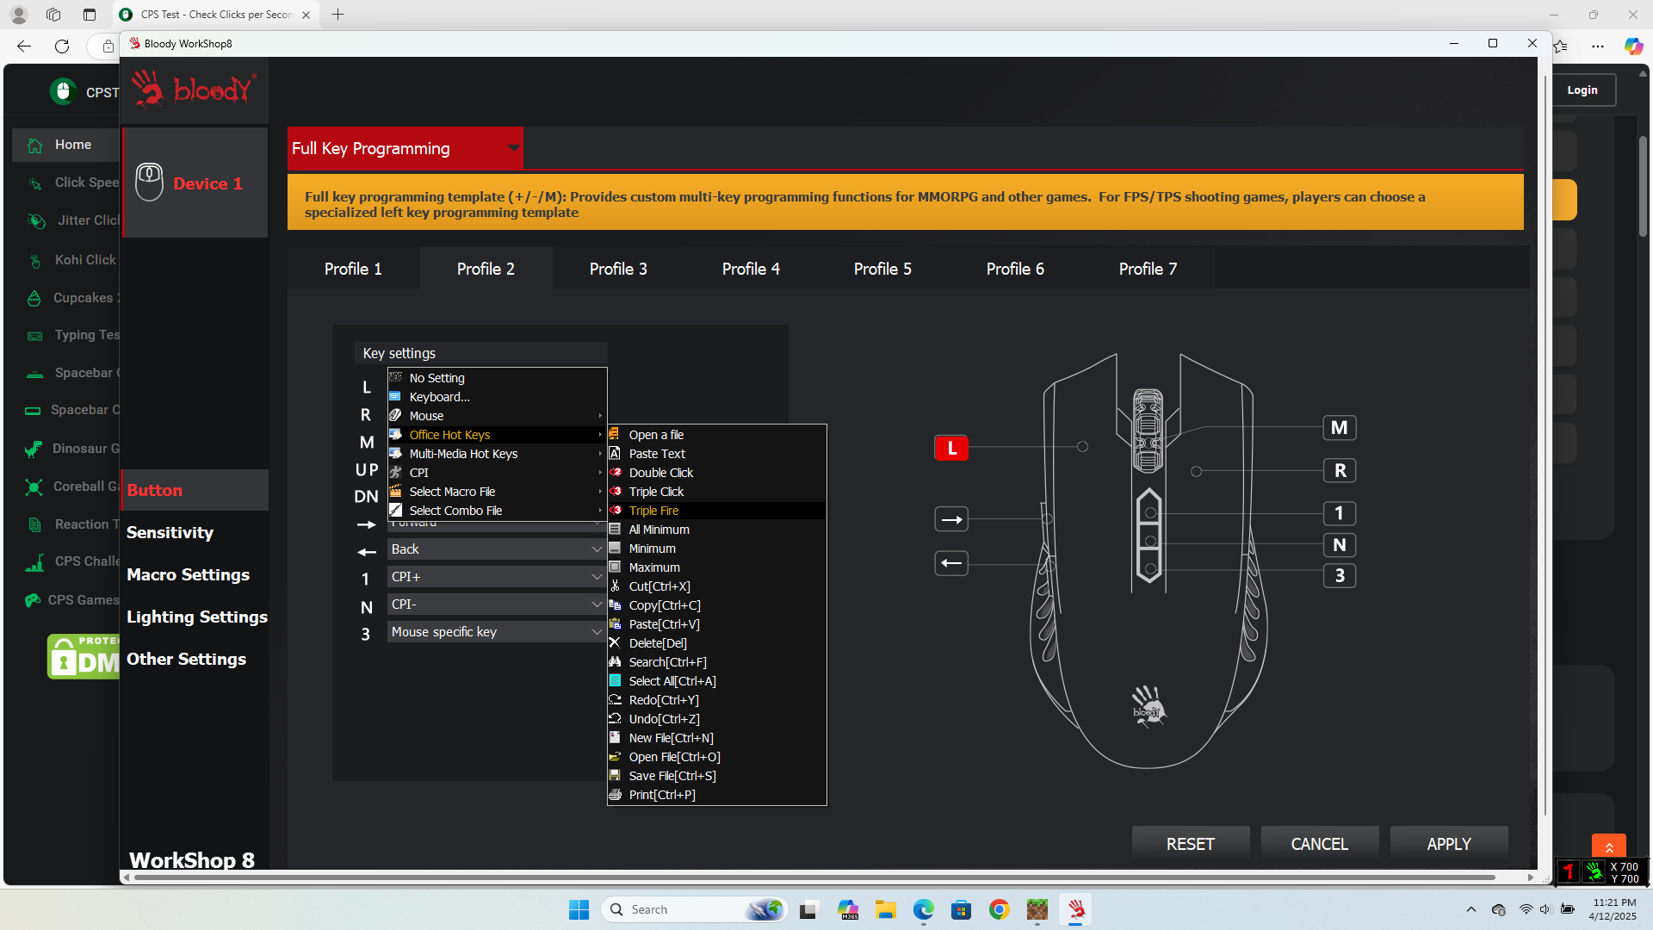The height and width of the screenshot is (930, 1653).
Task: Choose Double Click from the submenu
Action: click(x=716, y=473)
